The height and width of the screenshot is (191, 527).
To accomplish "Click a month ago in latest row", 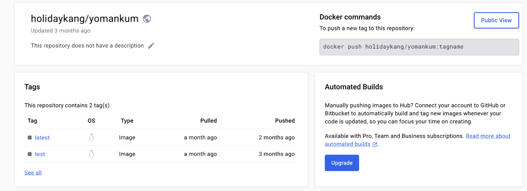I will click(x=201, y=138).
